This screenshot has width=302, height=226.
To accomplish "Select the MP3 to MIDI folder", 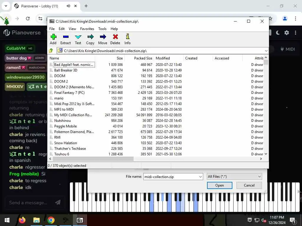I will pyautogui.click(x=64, y=109).
